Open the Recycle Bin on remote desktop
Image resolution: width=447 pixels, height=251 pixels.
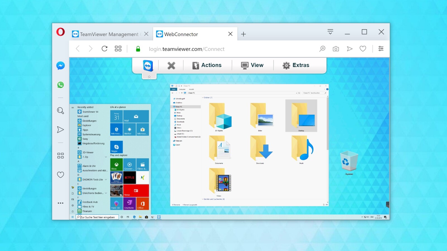[349, 162]
